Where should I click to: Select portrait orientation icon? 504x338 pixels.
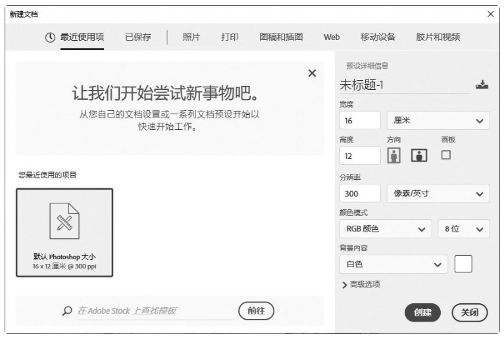point(394,155)
